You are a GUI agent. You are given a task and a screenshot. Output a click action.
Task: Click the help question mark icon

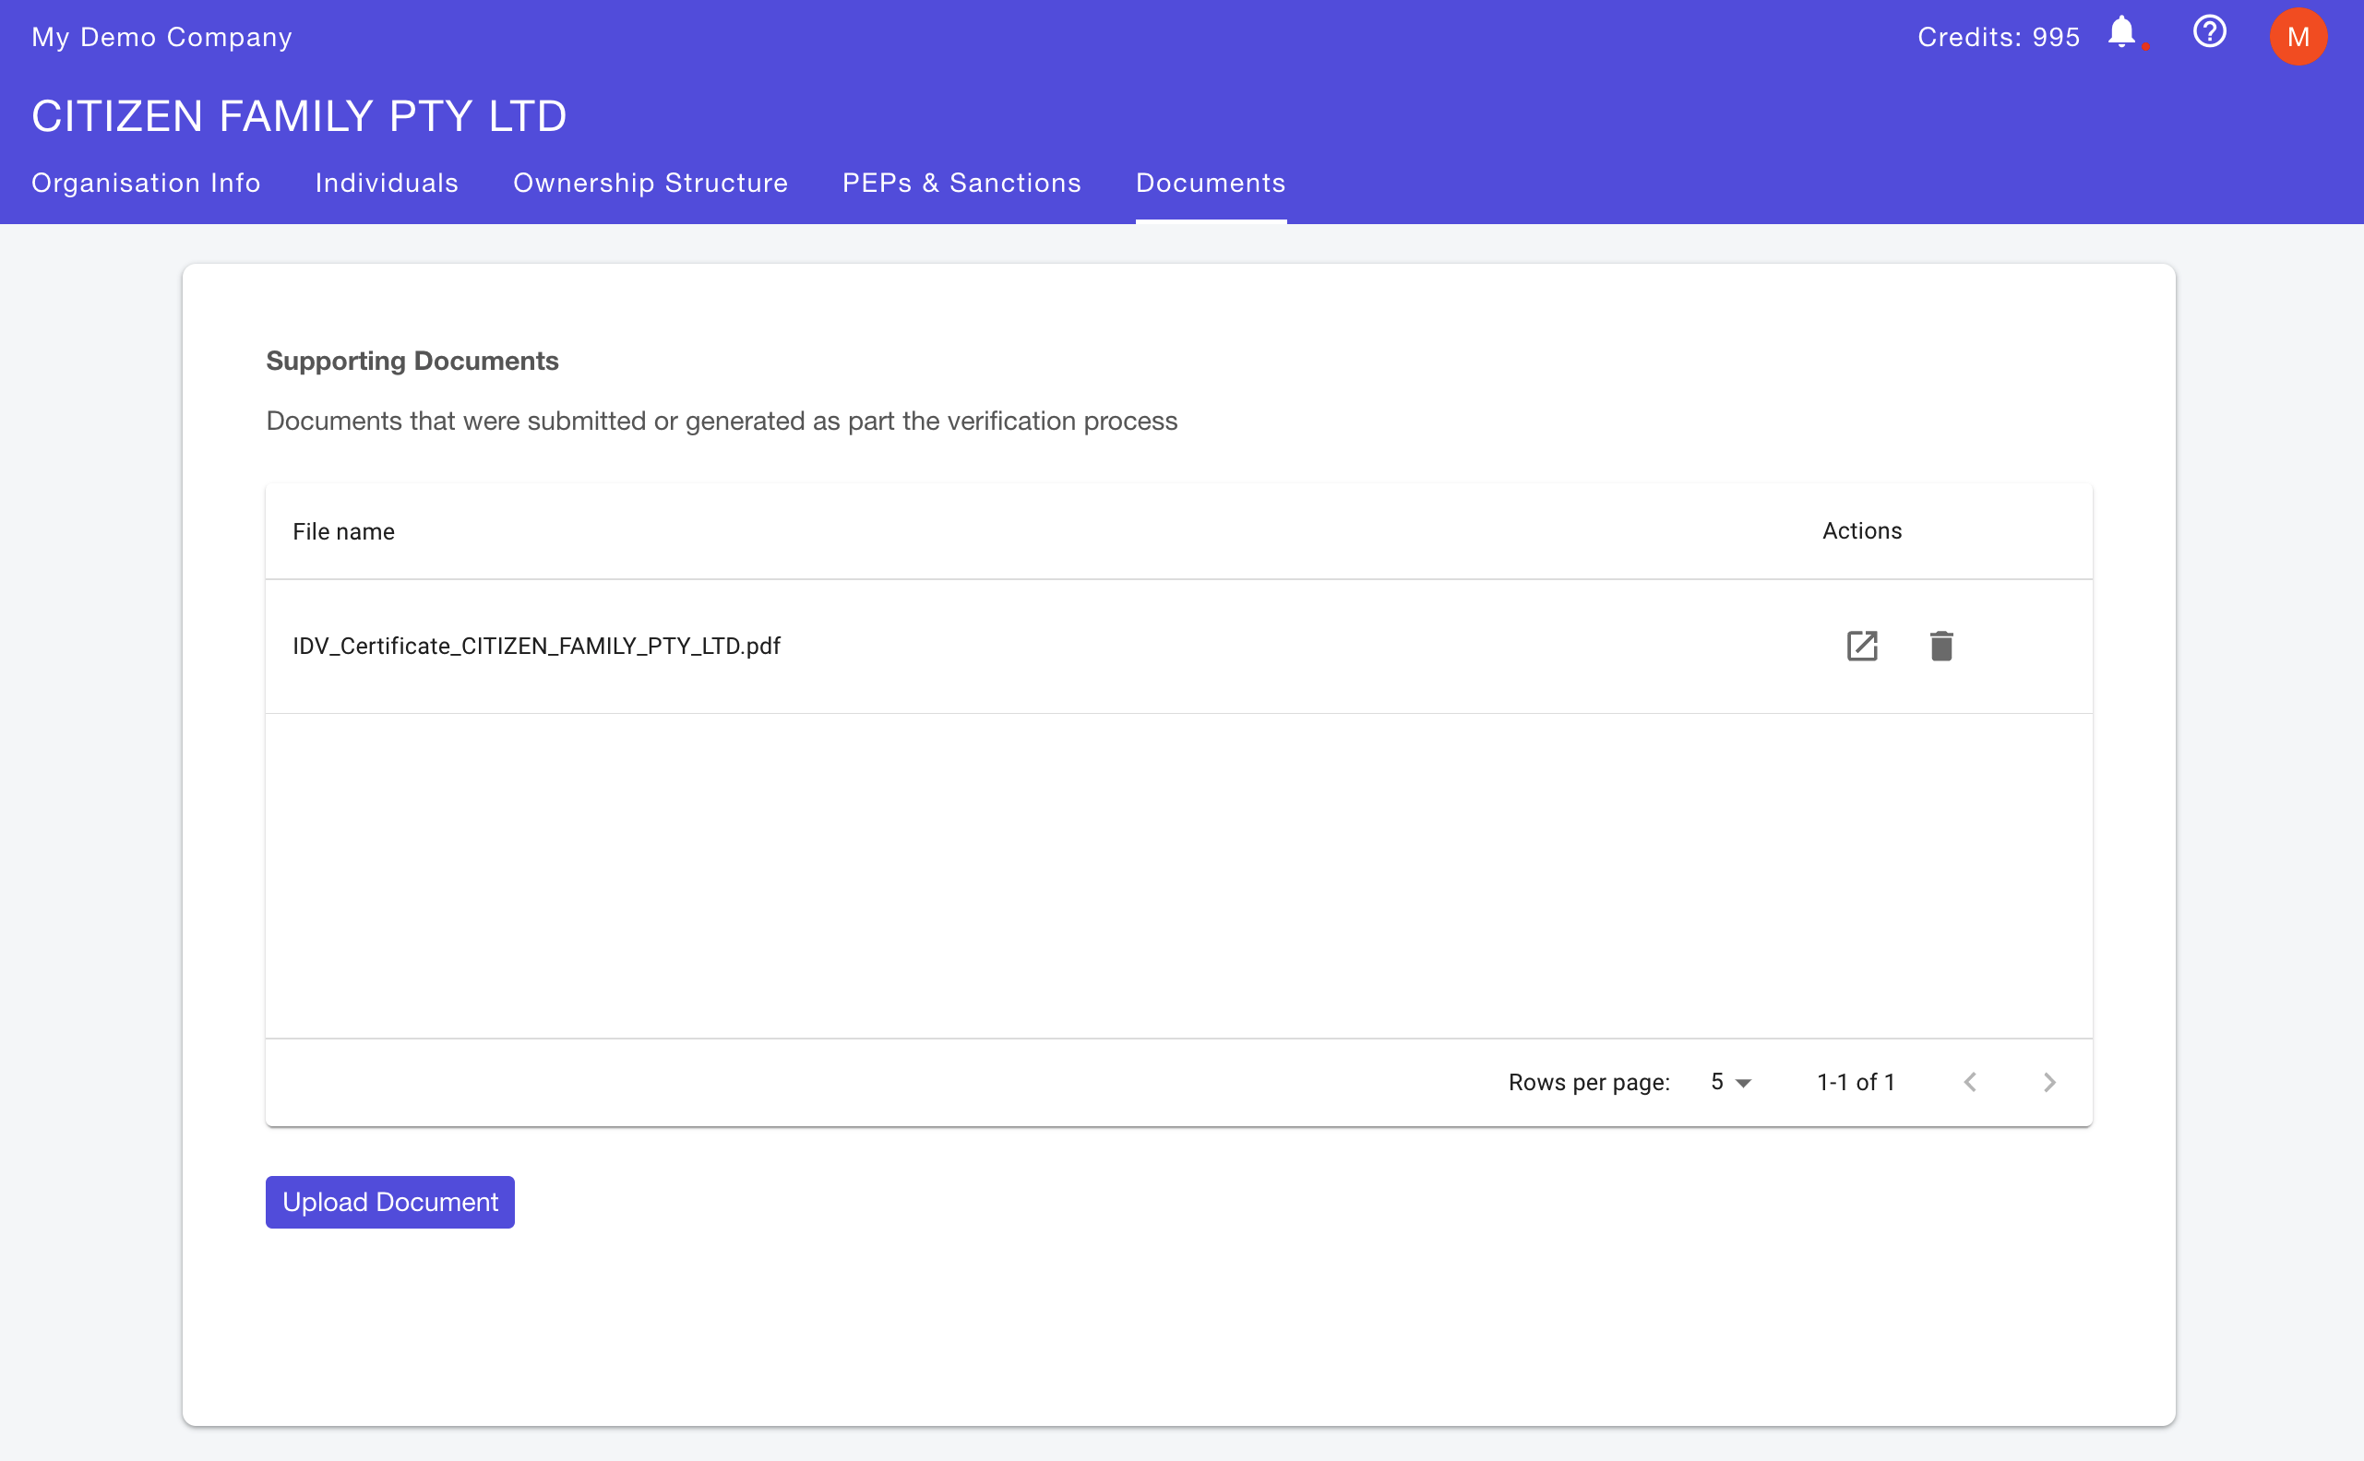point(2209,34)
